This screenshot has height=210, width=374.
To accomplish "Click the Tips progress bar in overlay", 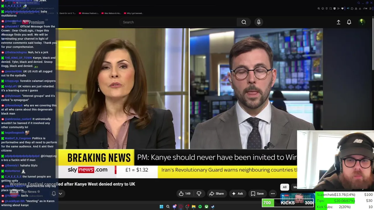I will click(344, 201).
